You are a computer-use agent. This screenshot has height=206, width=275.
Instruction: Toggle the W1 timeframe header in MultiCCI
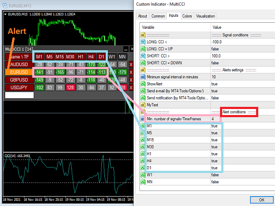coord(112,57)
